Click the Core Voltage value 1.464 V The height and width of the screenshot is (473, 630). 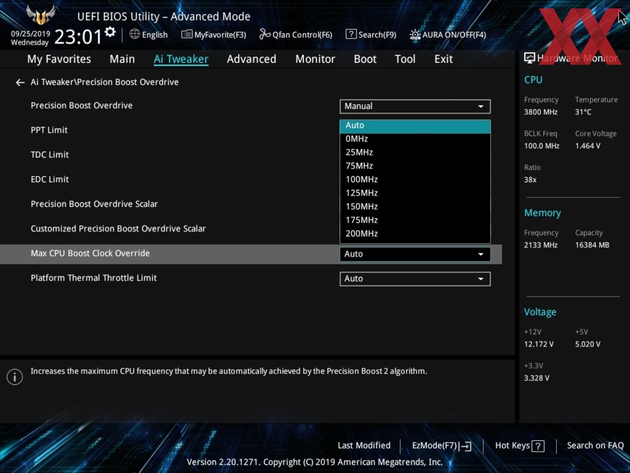pyautogui.click(x=588, y=146)
